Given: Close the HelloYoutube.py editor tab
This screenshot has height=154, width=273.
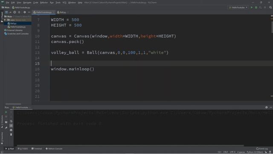Looking at the screenshot, I should [x=53, y=12].
